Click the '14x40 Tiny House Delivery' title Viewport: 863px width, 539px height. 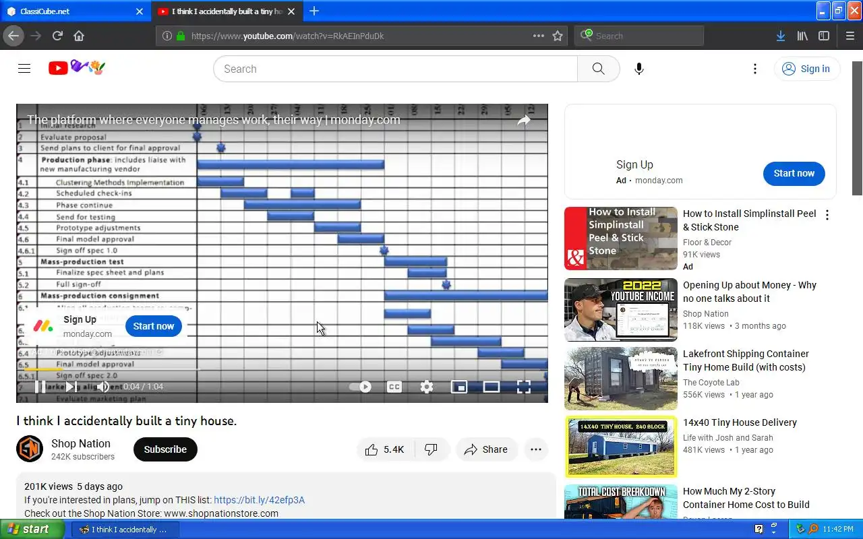click(x=740, y=422)
